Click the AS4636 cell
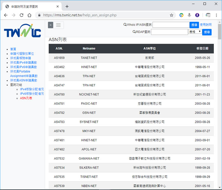Image resolution: width=222 pixels, height=190 pixels. [59, 76]
